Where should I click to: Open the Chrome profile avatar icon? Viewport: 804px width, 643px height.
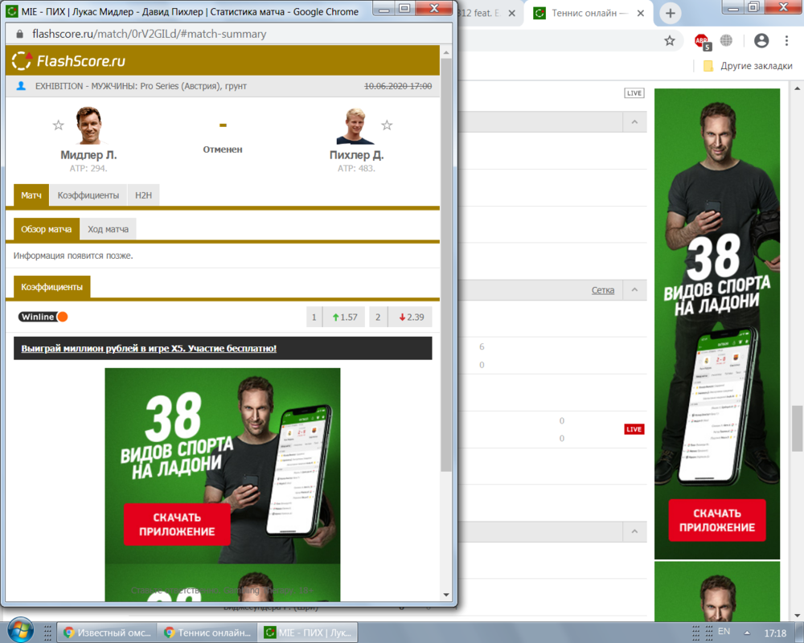click(761, 40)
